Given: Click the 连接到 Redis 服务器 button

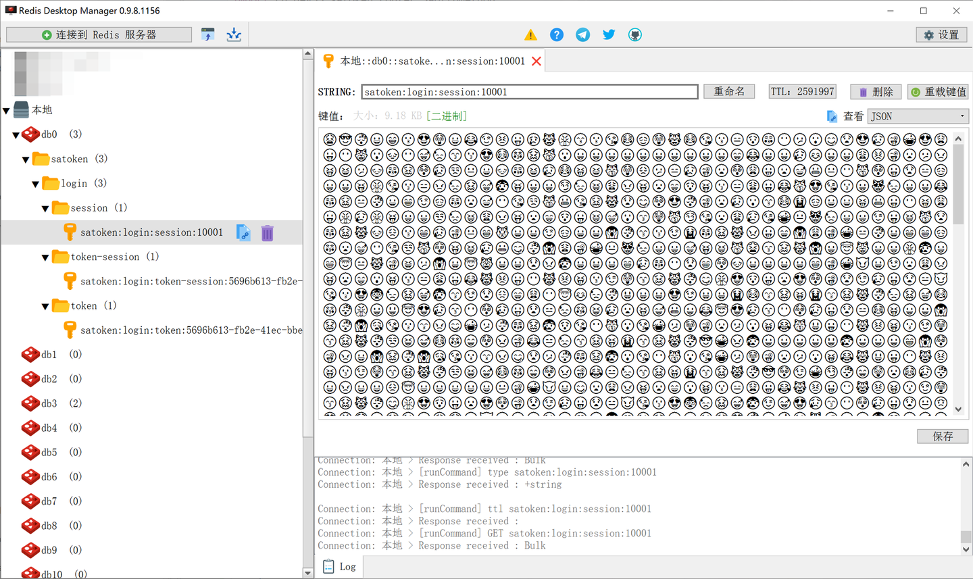Looking at the screenshot, I should (99, 34).
